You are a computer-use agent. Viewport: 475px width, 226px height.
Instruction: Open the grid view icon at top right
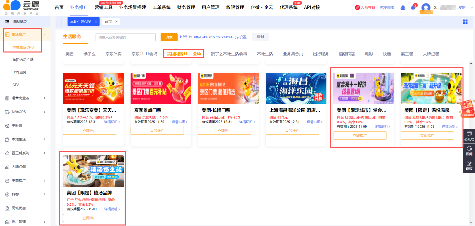coord(465,22)
